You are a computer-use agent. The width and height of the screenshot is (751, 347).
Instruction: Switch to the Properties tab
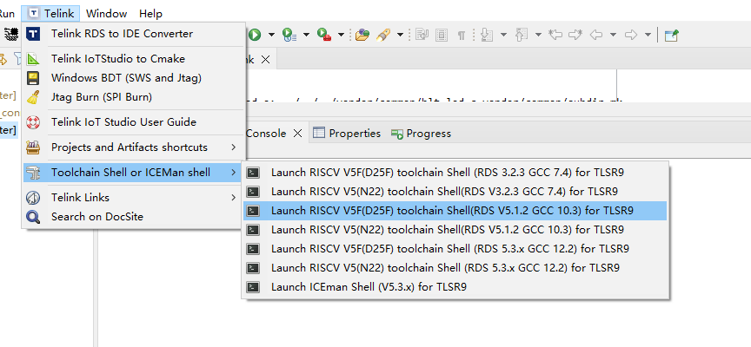click(x=347, y=134)
